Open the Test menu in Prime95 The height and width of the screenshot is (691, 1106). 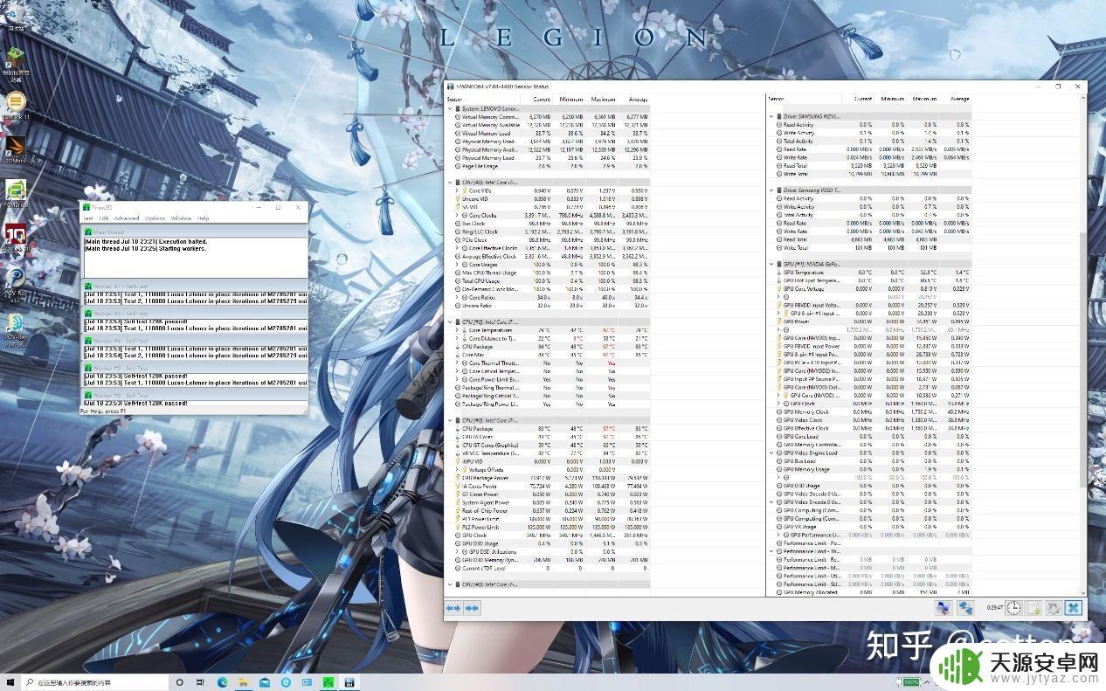87,218
